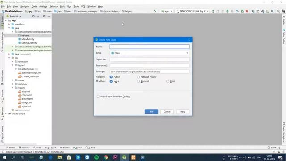Click OK in Create New Class dialog
The width and height of the screenshot is (286, 161).
click(151, 111)
